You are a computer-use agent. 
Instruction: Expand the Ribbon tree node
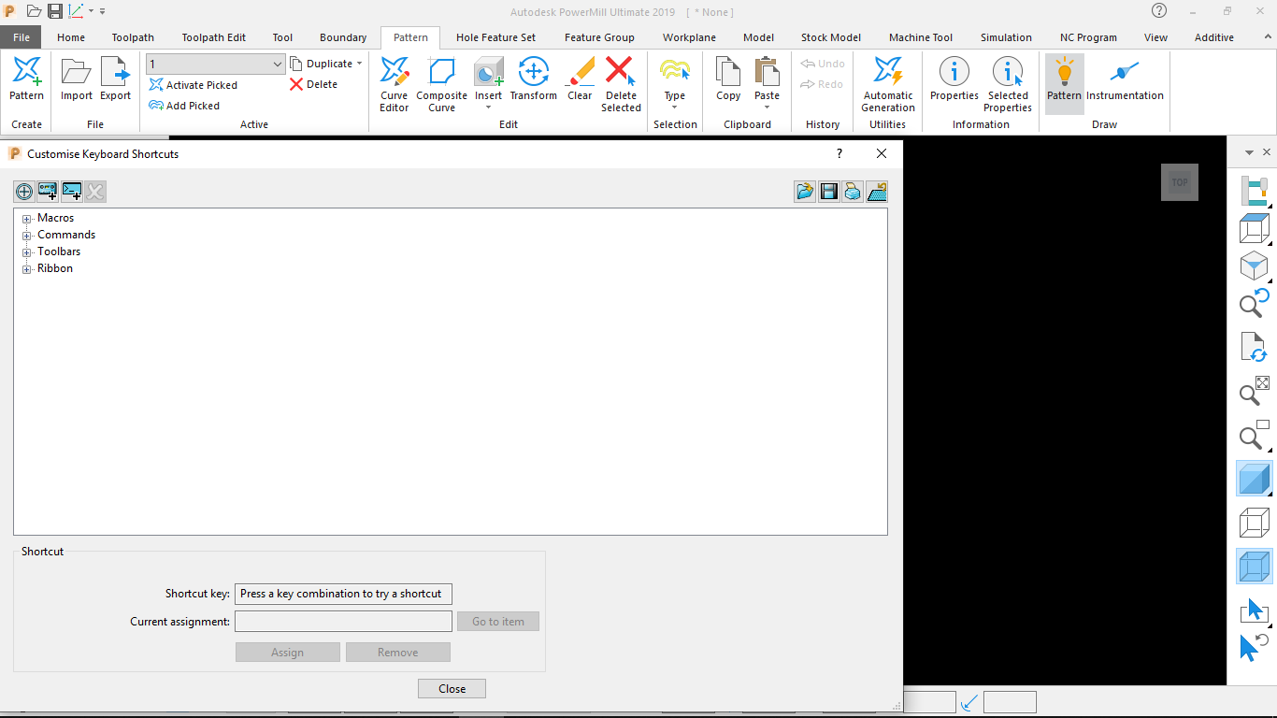coord(26,268)
